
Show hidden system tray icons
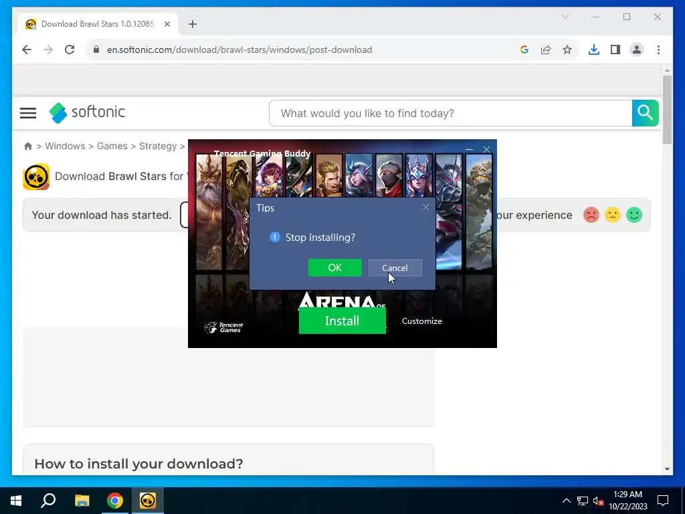pos(566,501)
